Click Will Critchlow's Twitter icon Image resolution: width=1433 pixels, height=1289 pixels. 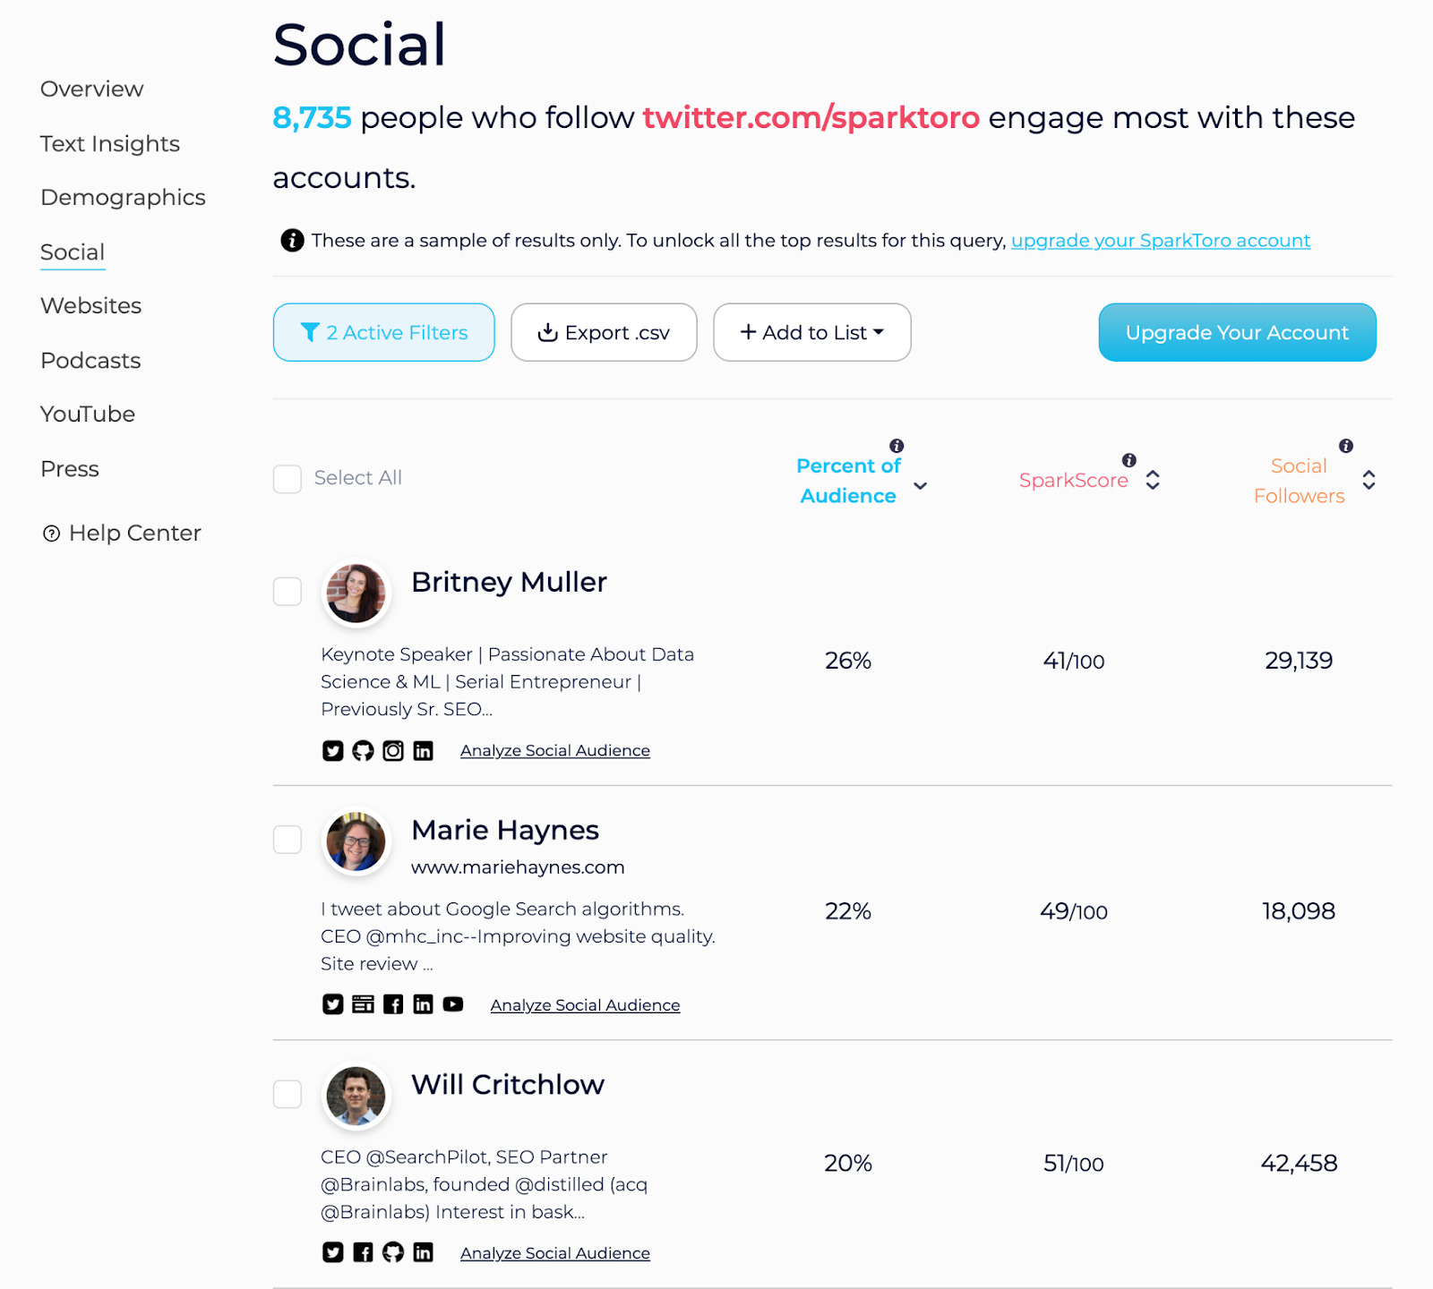click(x=333, y=1252)
